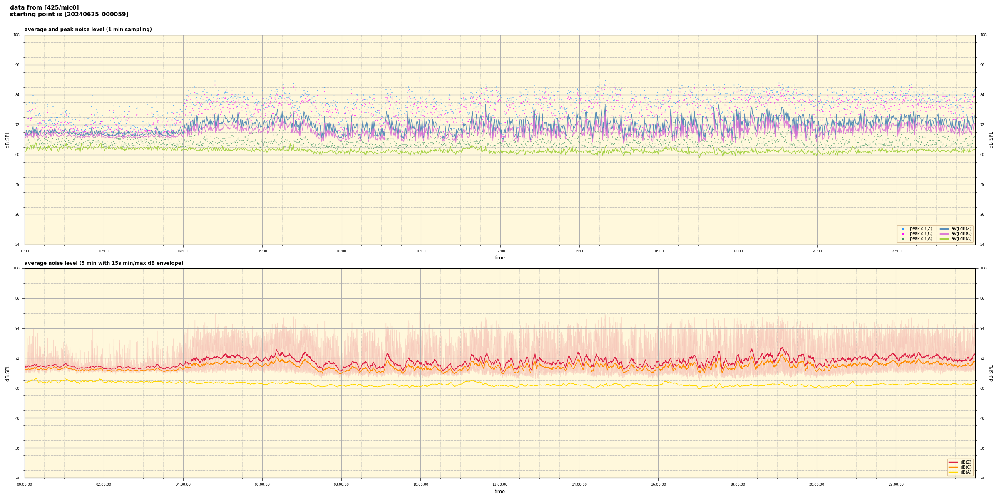Click the peak dB(C) legend marker
Viewport: 999px width, 499px height.
point(903,234)
